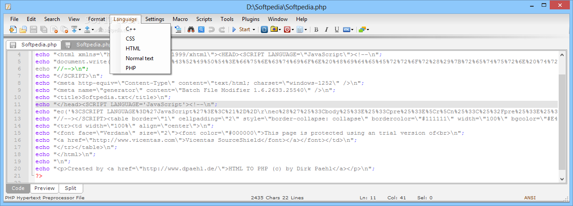Image resolution: width=573 pixels, height=206 pixels.
Task: Choose Normal text from the Language menu
Action: [140, 58]
